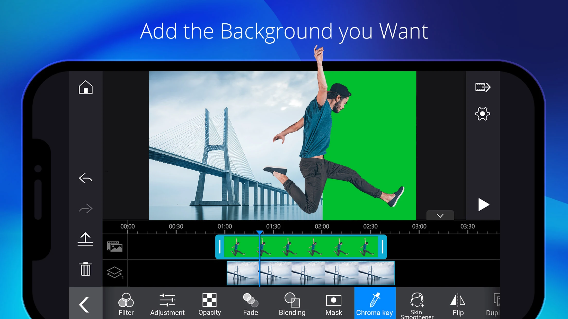Return to the home screen
568x319 pixels.
coord(86,88)
